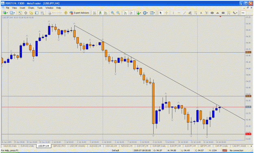Open the View menu
Viewport: 254px width, 153px height.
coord(14,8)
